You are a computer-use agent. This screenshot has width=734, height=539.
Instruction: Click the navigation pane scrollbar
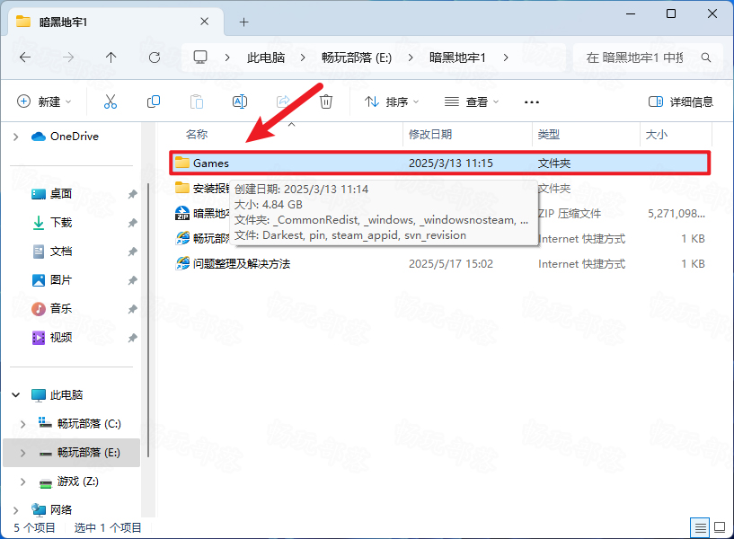(148, 320)
